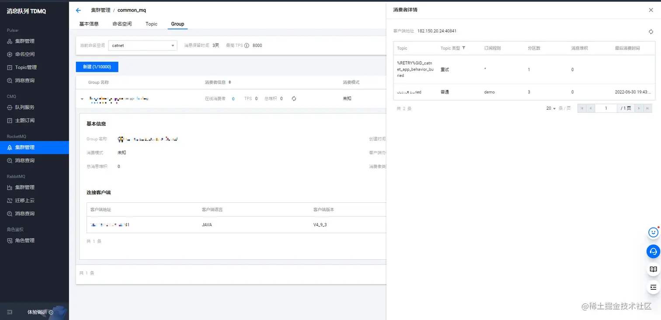The width and height of the screenshot is (661, 320).
Task: Refresh the Group row consumer info
Action: click(294, 99)
